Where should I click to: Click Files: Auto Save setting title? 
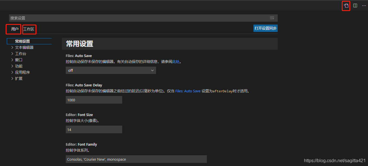pyautogui.click(x=79, y=56)
